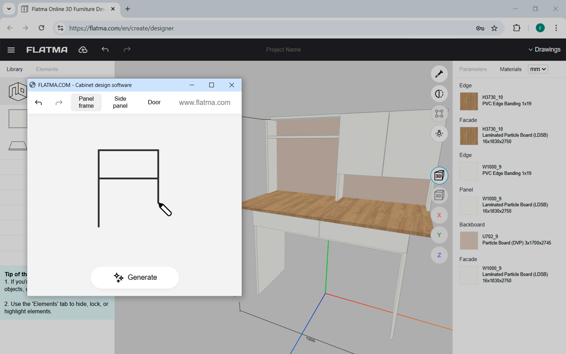The image size is (566, 354).
Task: Click undo arrow in Flatma header
Action: click(x=105, y=50)
